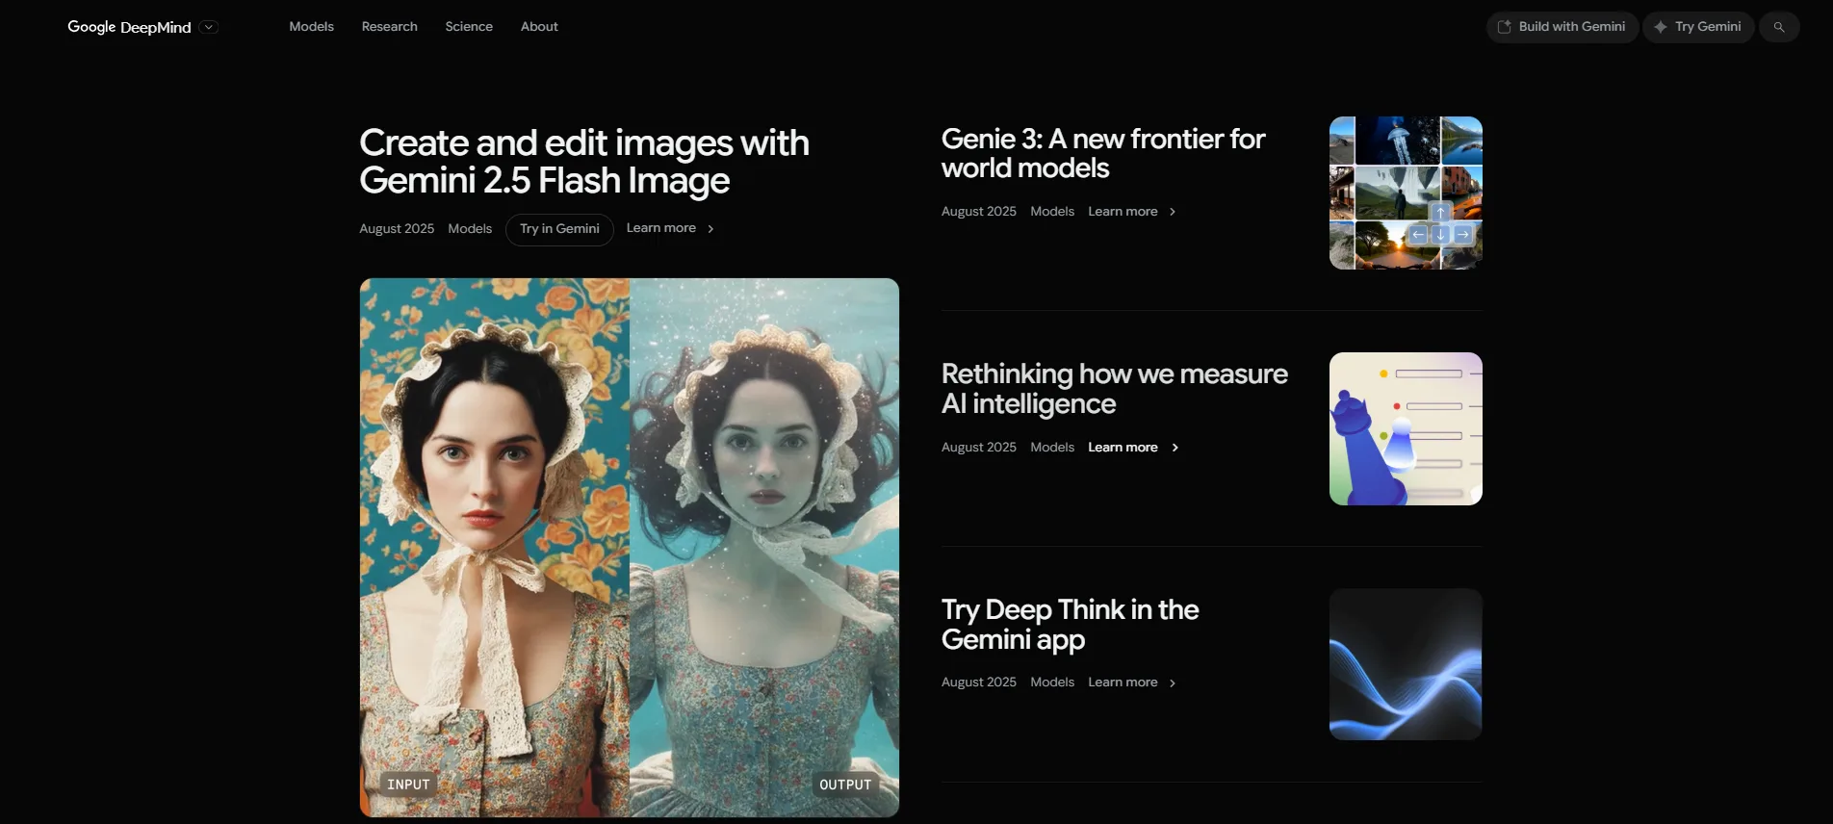Expand the dropdown chevron beside the DeepMind logo
Screen dimensions: 1833x824
pyautogui.click(x=209, y=27)
